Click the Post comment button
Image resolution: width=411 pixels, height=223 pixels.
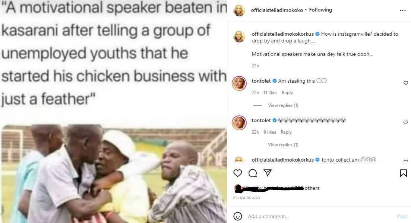[402, 216]
